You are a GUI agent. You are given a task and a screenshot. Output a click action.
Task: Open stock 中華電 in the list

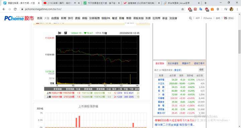coord(161,98)
